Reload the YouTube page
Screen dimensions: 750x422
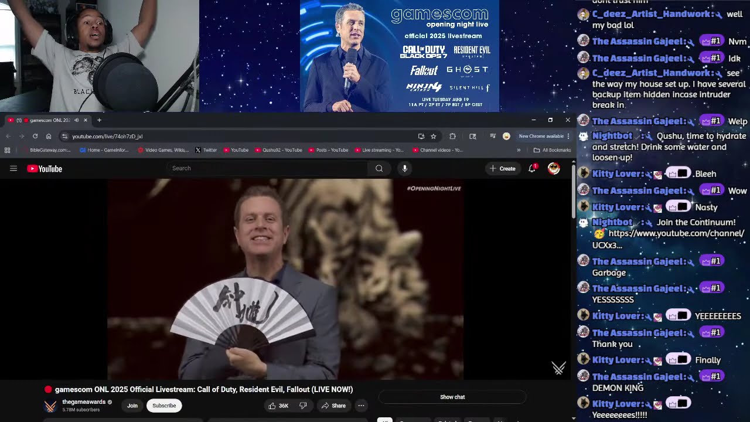[35, 136]
